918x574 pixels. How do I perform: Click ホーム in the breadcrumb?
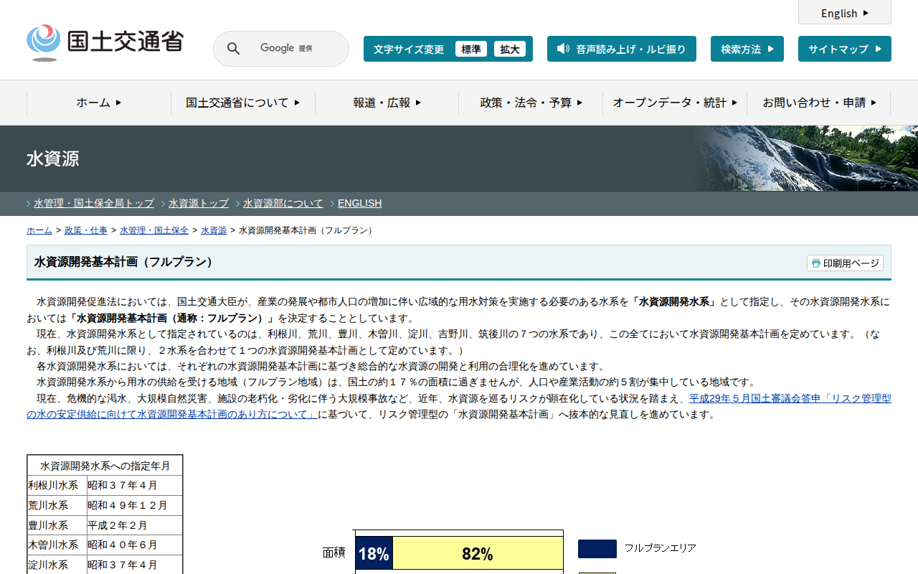[39, 230]
